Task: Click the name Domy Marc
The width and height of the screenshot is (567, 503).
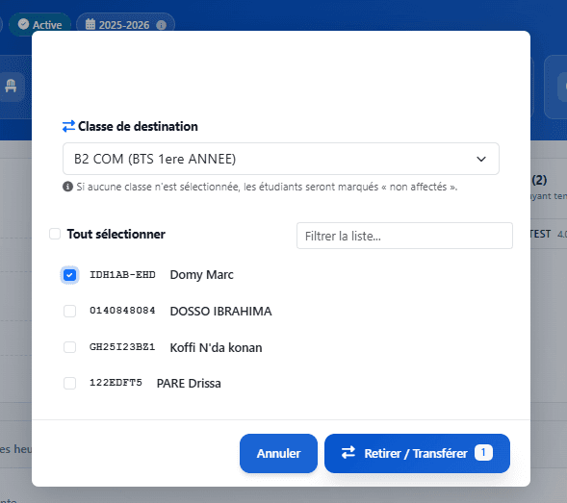Action: pyautogui.click(x=202, y=275)
